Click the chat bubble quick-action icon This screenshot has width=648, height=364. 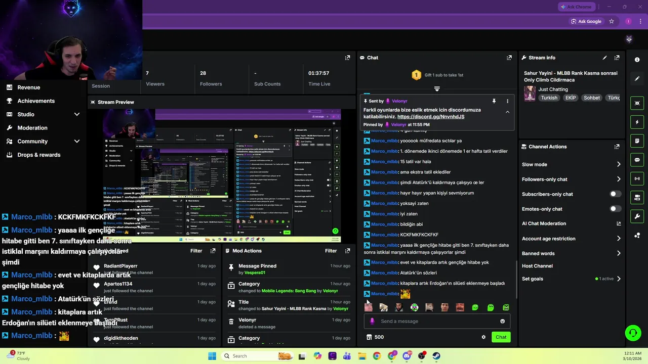tap(637, 160)
